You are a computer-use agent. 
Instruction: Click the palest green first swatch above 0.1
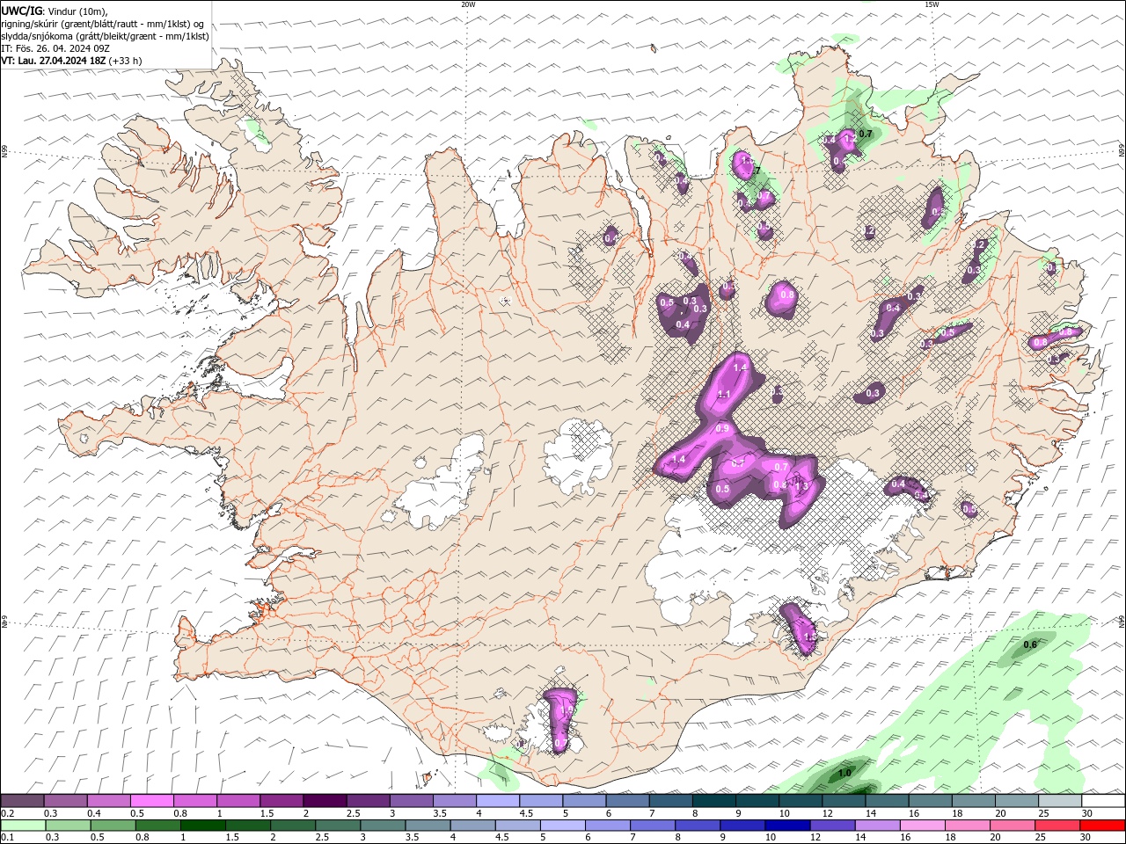tap(23, 826)
